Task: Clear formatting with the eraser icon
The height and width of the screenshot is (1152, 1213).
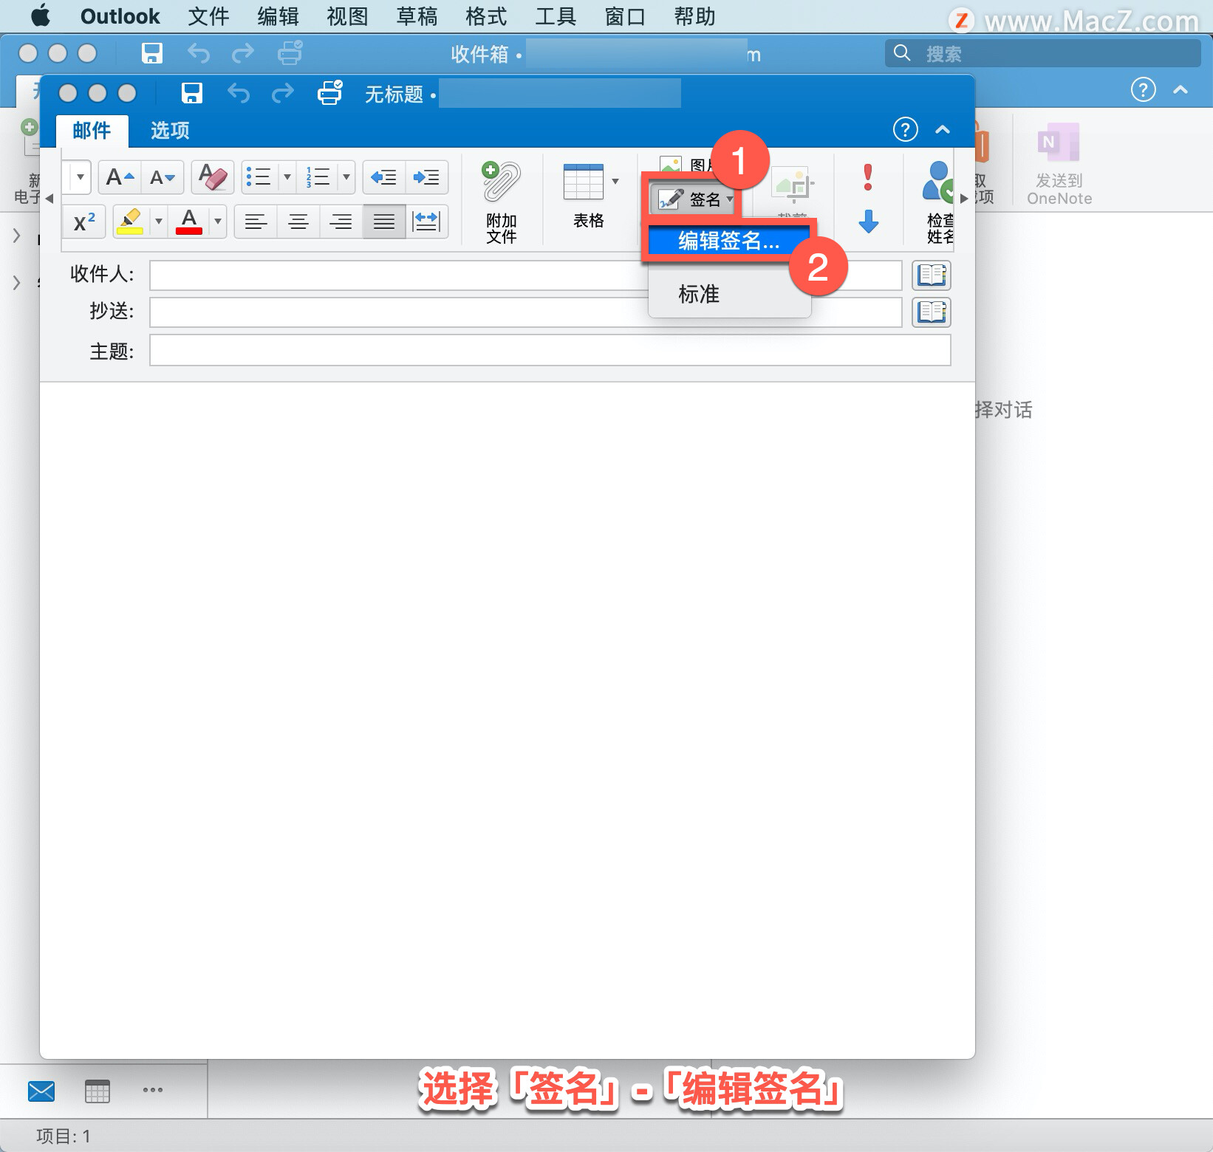Action: pyautogui.click(x=213, y=177)
